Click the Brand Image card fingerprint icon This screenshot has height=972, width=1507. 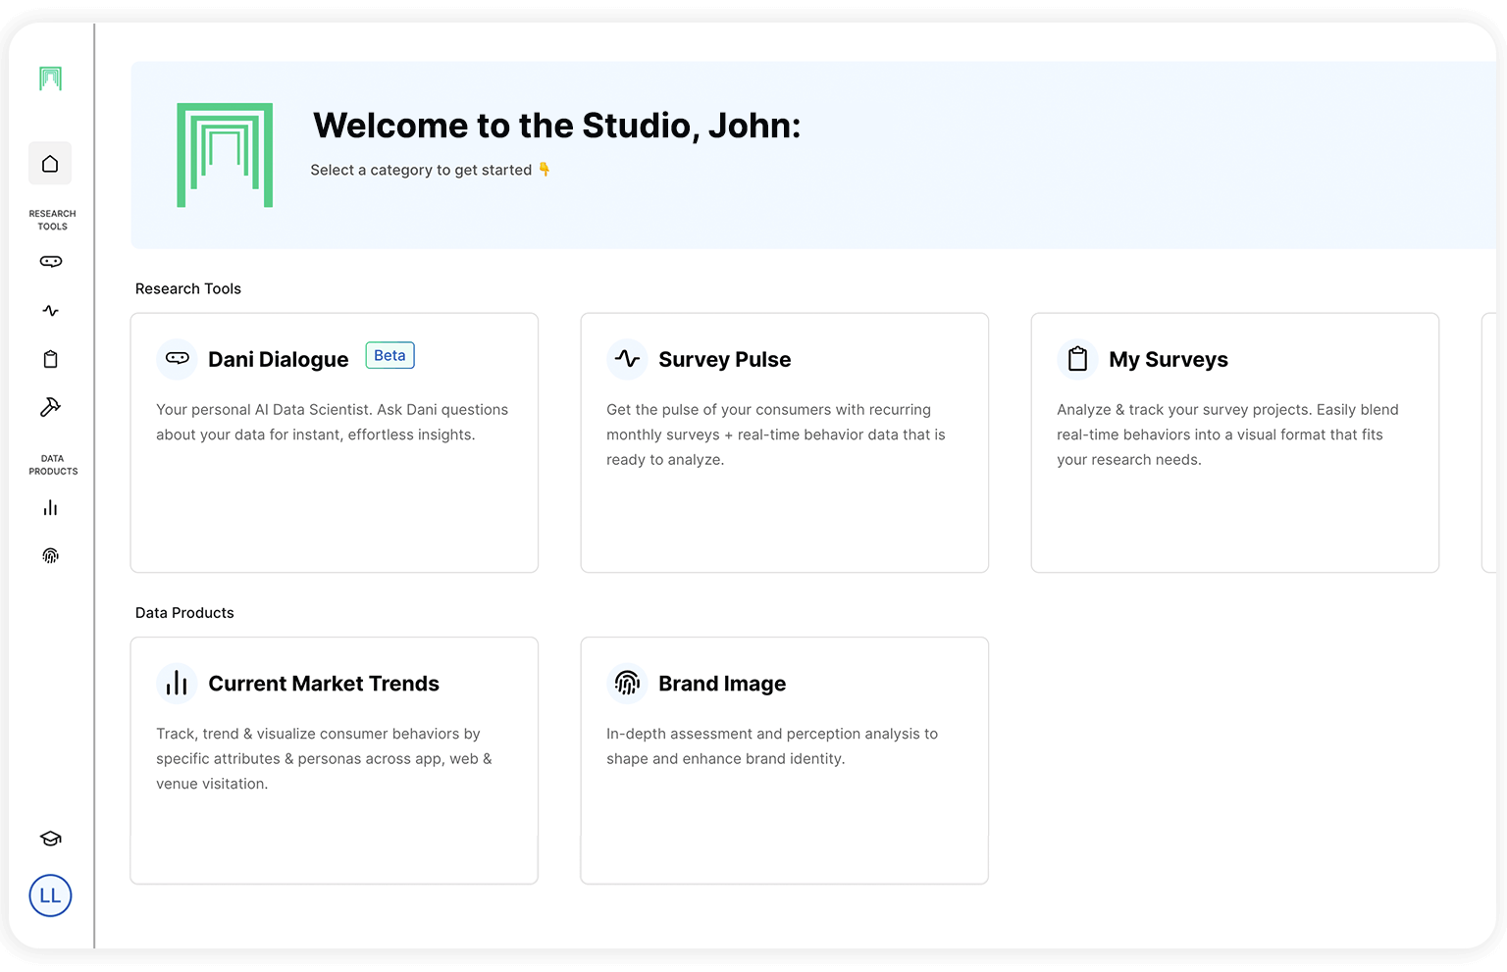coord(627,683)
